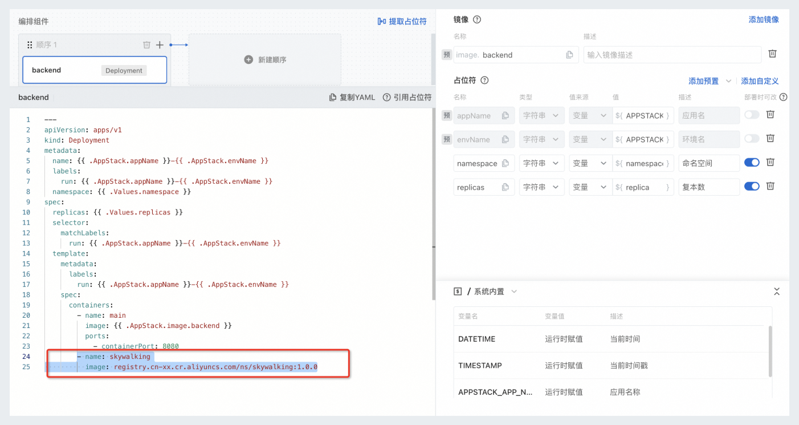This screenshot has width=799, height=425.
Task: Click 新建顺序 to add a new stage
Action: (265, 59)
